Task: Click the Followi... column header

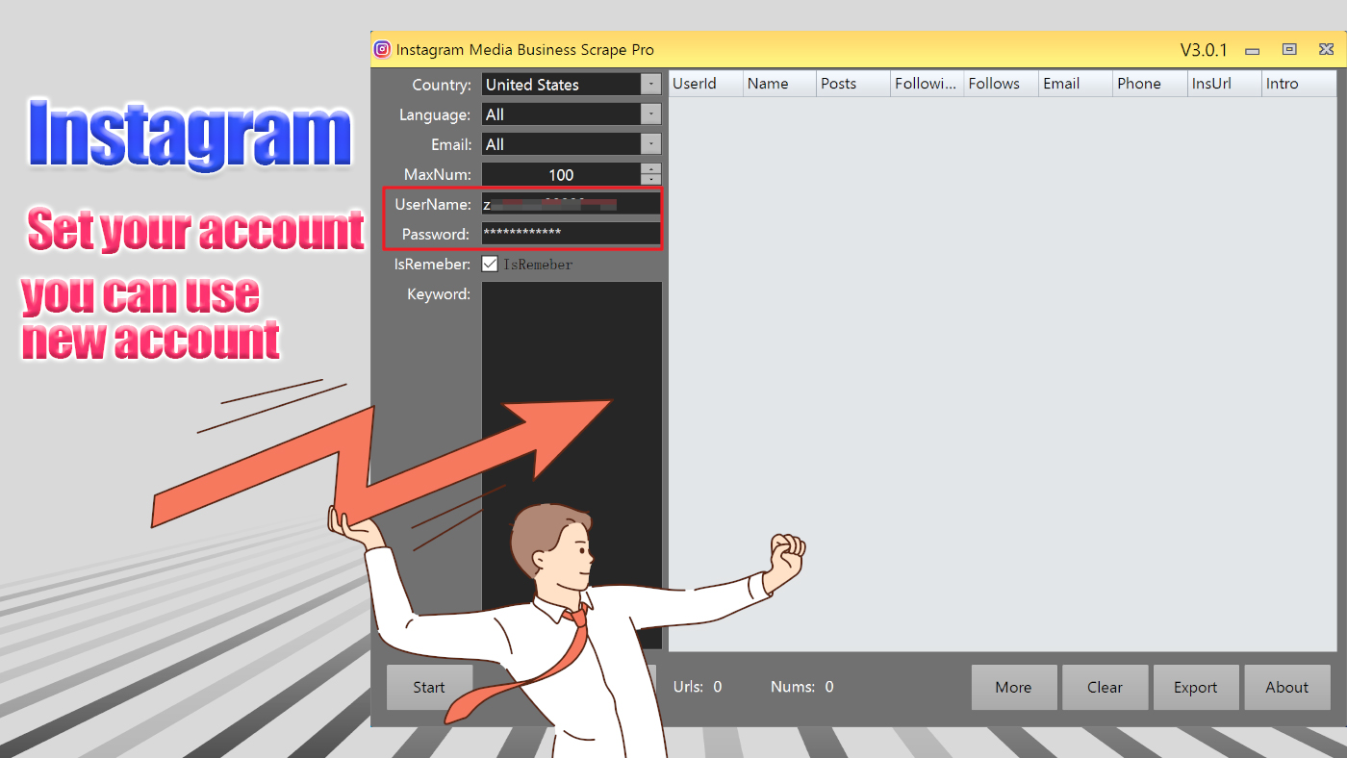Action: (x=928, y=84)
